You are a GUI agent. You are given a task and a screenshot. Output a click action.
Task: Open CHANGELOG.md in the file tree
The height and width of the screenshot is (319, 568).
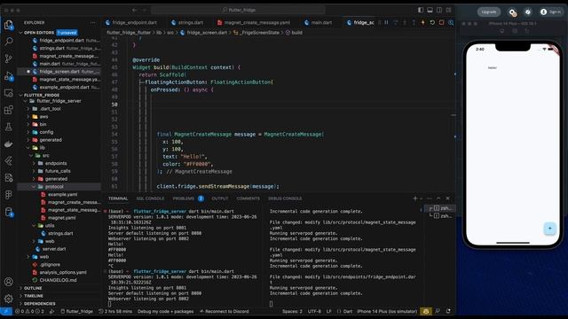point(58,280)
